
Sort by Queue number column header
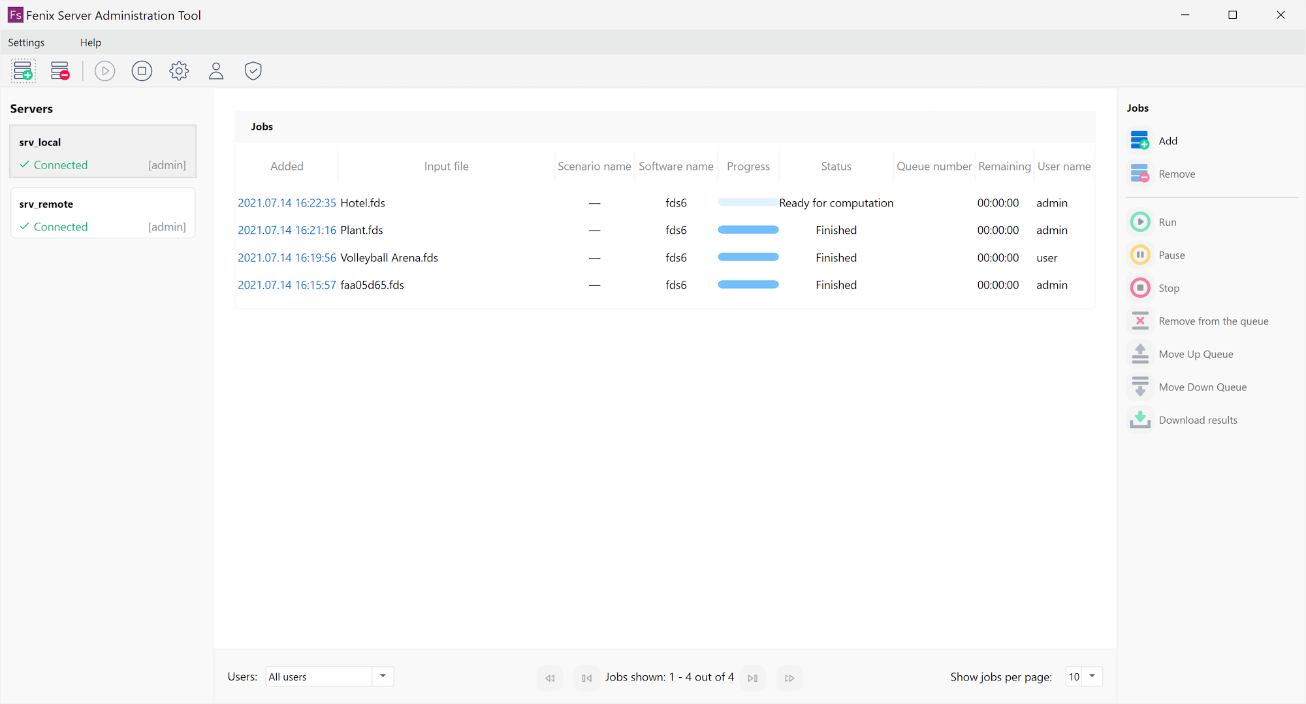tap(934, 166)
